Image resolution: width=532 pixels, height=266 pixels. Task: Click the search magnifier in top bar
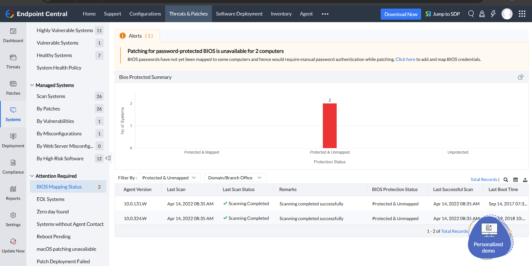(471, 14)
